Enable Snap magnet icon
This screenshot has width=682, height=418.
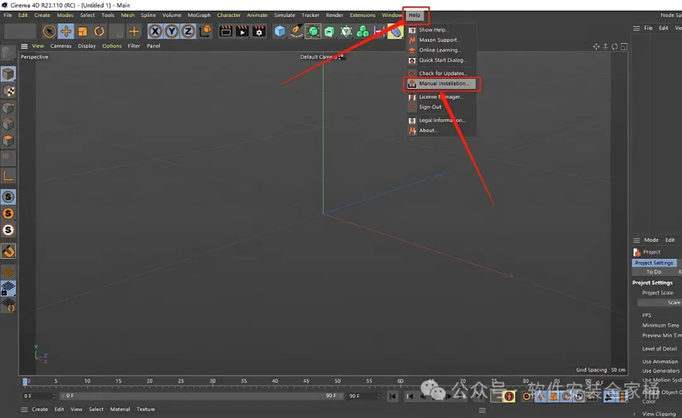click(8, 251)
